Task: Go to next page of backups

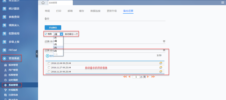Action: tap(148, 77)
